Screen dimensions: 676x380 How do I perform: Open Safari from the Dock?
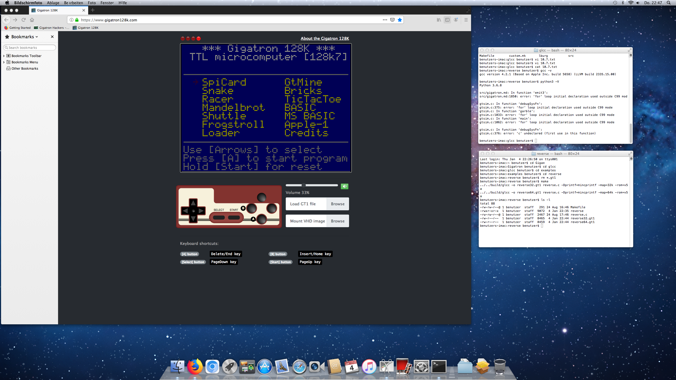click(299, 367)
